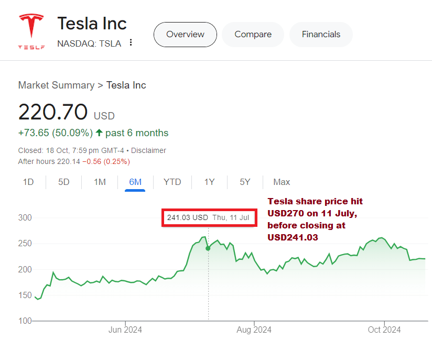
Task: Select the 6M time range
Action: pyautogui.click(x=135, y=182)
